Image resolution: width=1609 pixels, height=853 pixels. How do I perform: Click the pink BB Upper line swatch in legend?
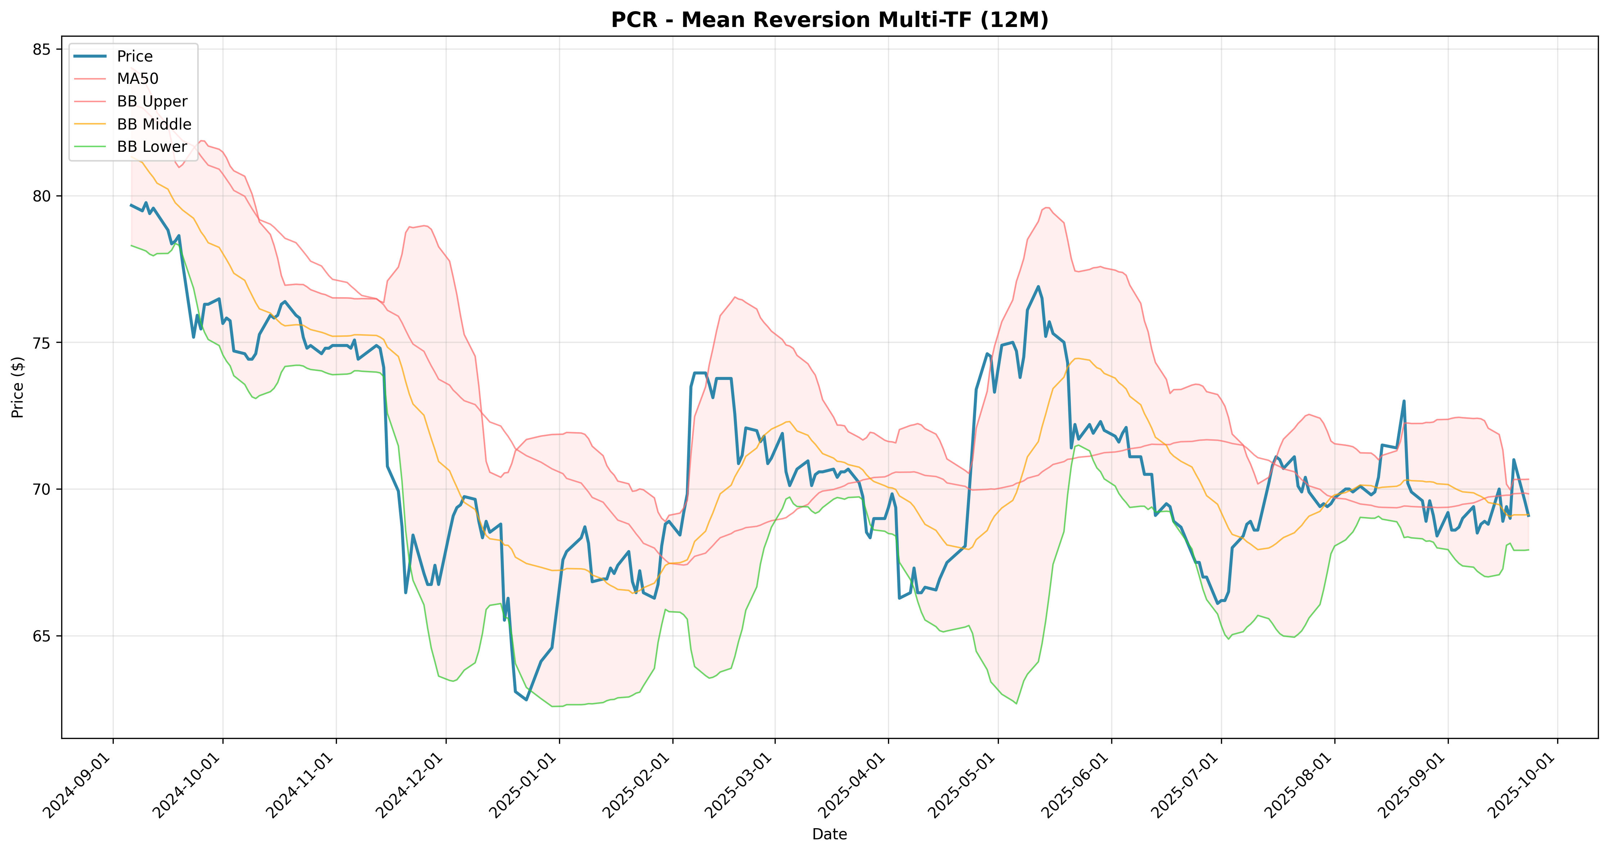(x=90, y=101)
